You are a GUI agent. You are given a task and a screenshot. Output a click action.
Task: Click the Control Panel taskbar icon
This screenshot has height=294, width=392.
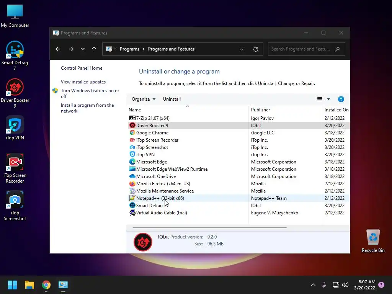point(63,285)
